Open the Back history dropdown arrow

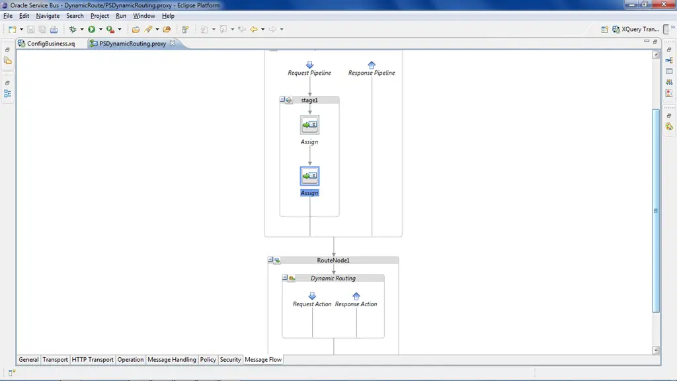[263, 29]
